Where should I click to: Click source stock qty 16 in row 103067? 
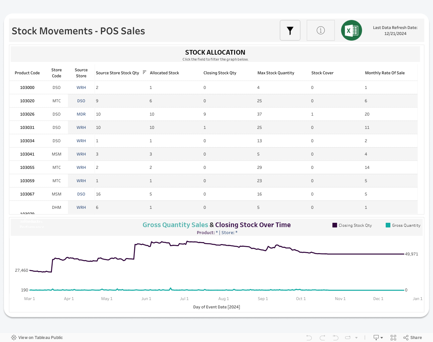(x=98, y=194)
